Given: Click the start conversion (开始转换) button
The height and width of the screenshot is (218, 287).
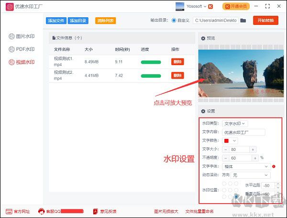Looking at the screenshot, I should [x=265, y=21].
